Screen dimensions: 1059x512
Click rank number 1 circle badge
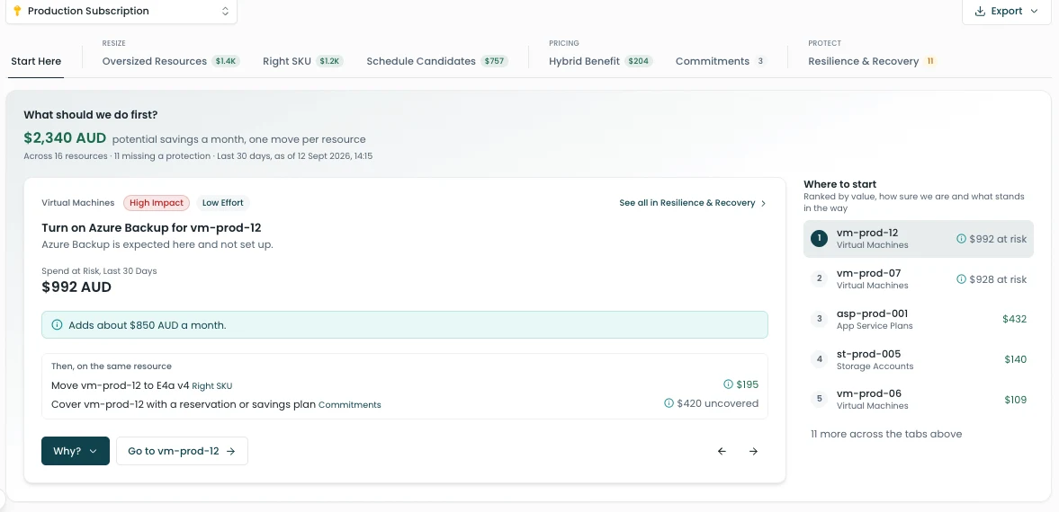click(x=820, y=238)
